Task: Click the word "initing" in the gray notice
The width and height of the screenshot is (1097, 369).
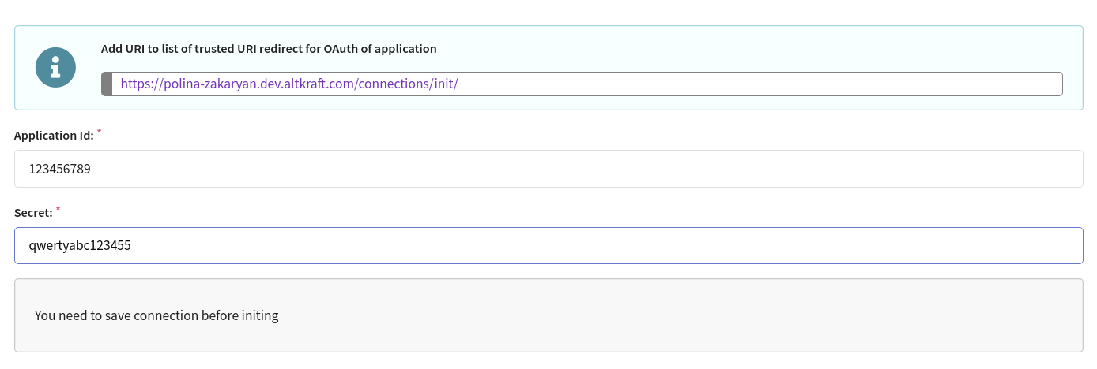Action: 259,315
